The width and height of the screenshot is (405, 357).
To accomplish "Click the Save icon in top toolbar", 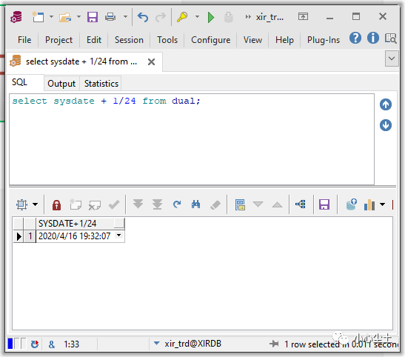I will 93,17.
